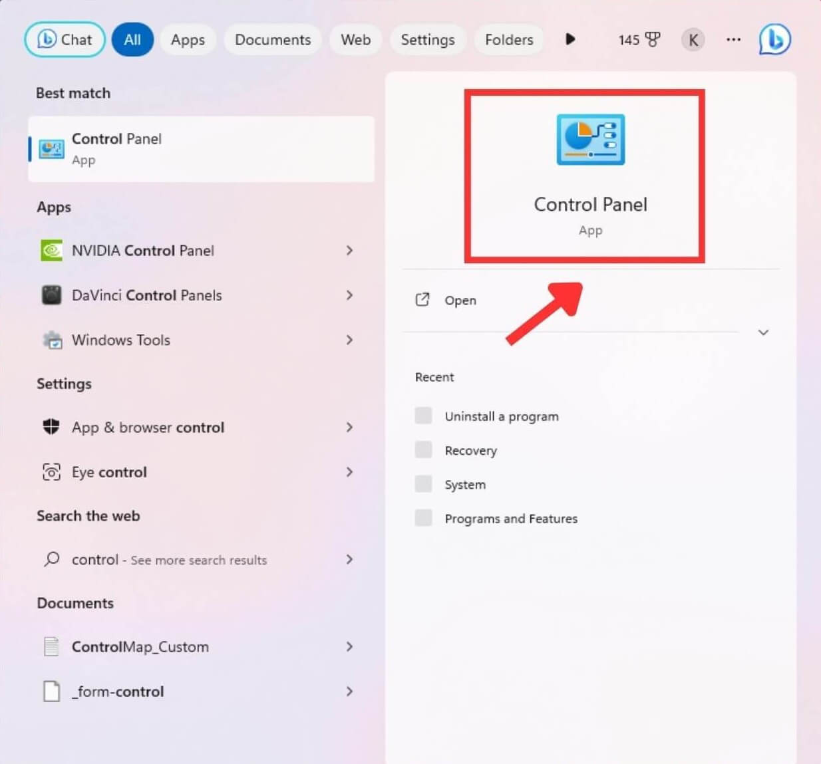The width and height of the screenshot is (821, 764).
Task: Open the _form-control document
Action: [x=201, y=692]
